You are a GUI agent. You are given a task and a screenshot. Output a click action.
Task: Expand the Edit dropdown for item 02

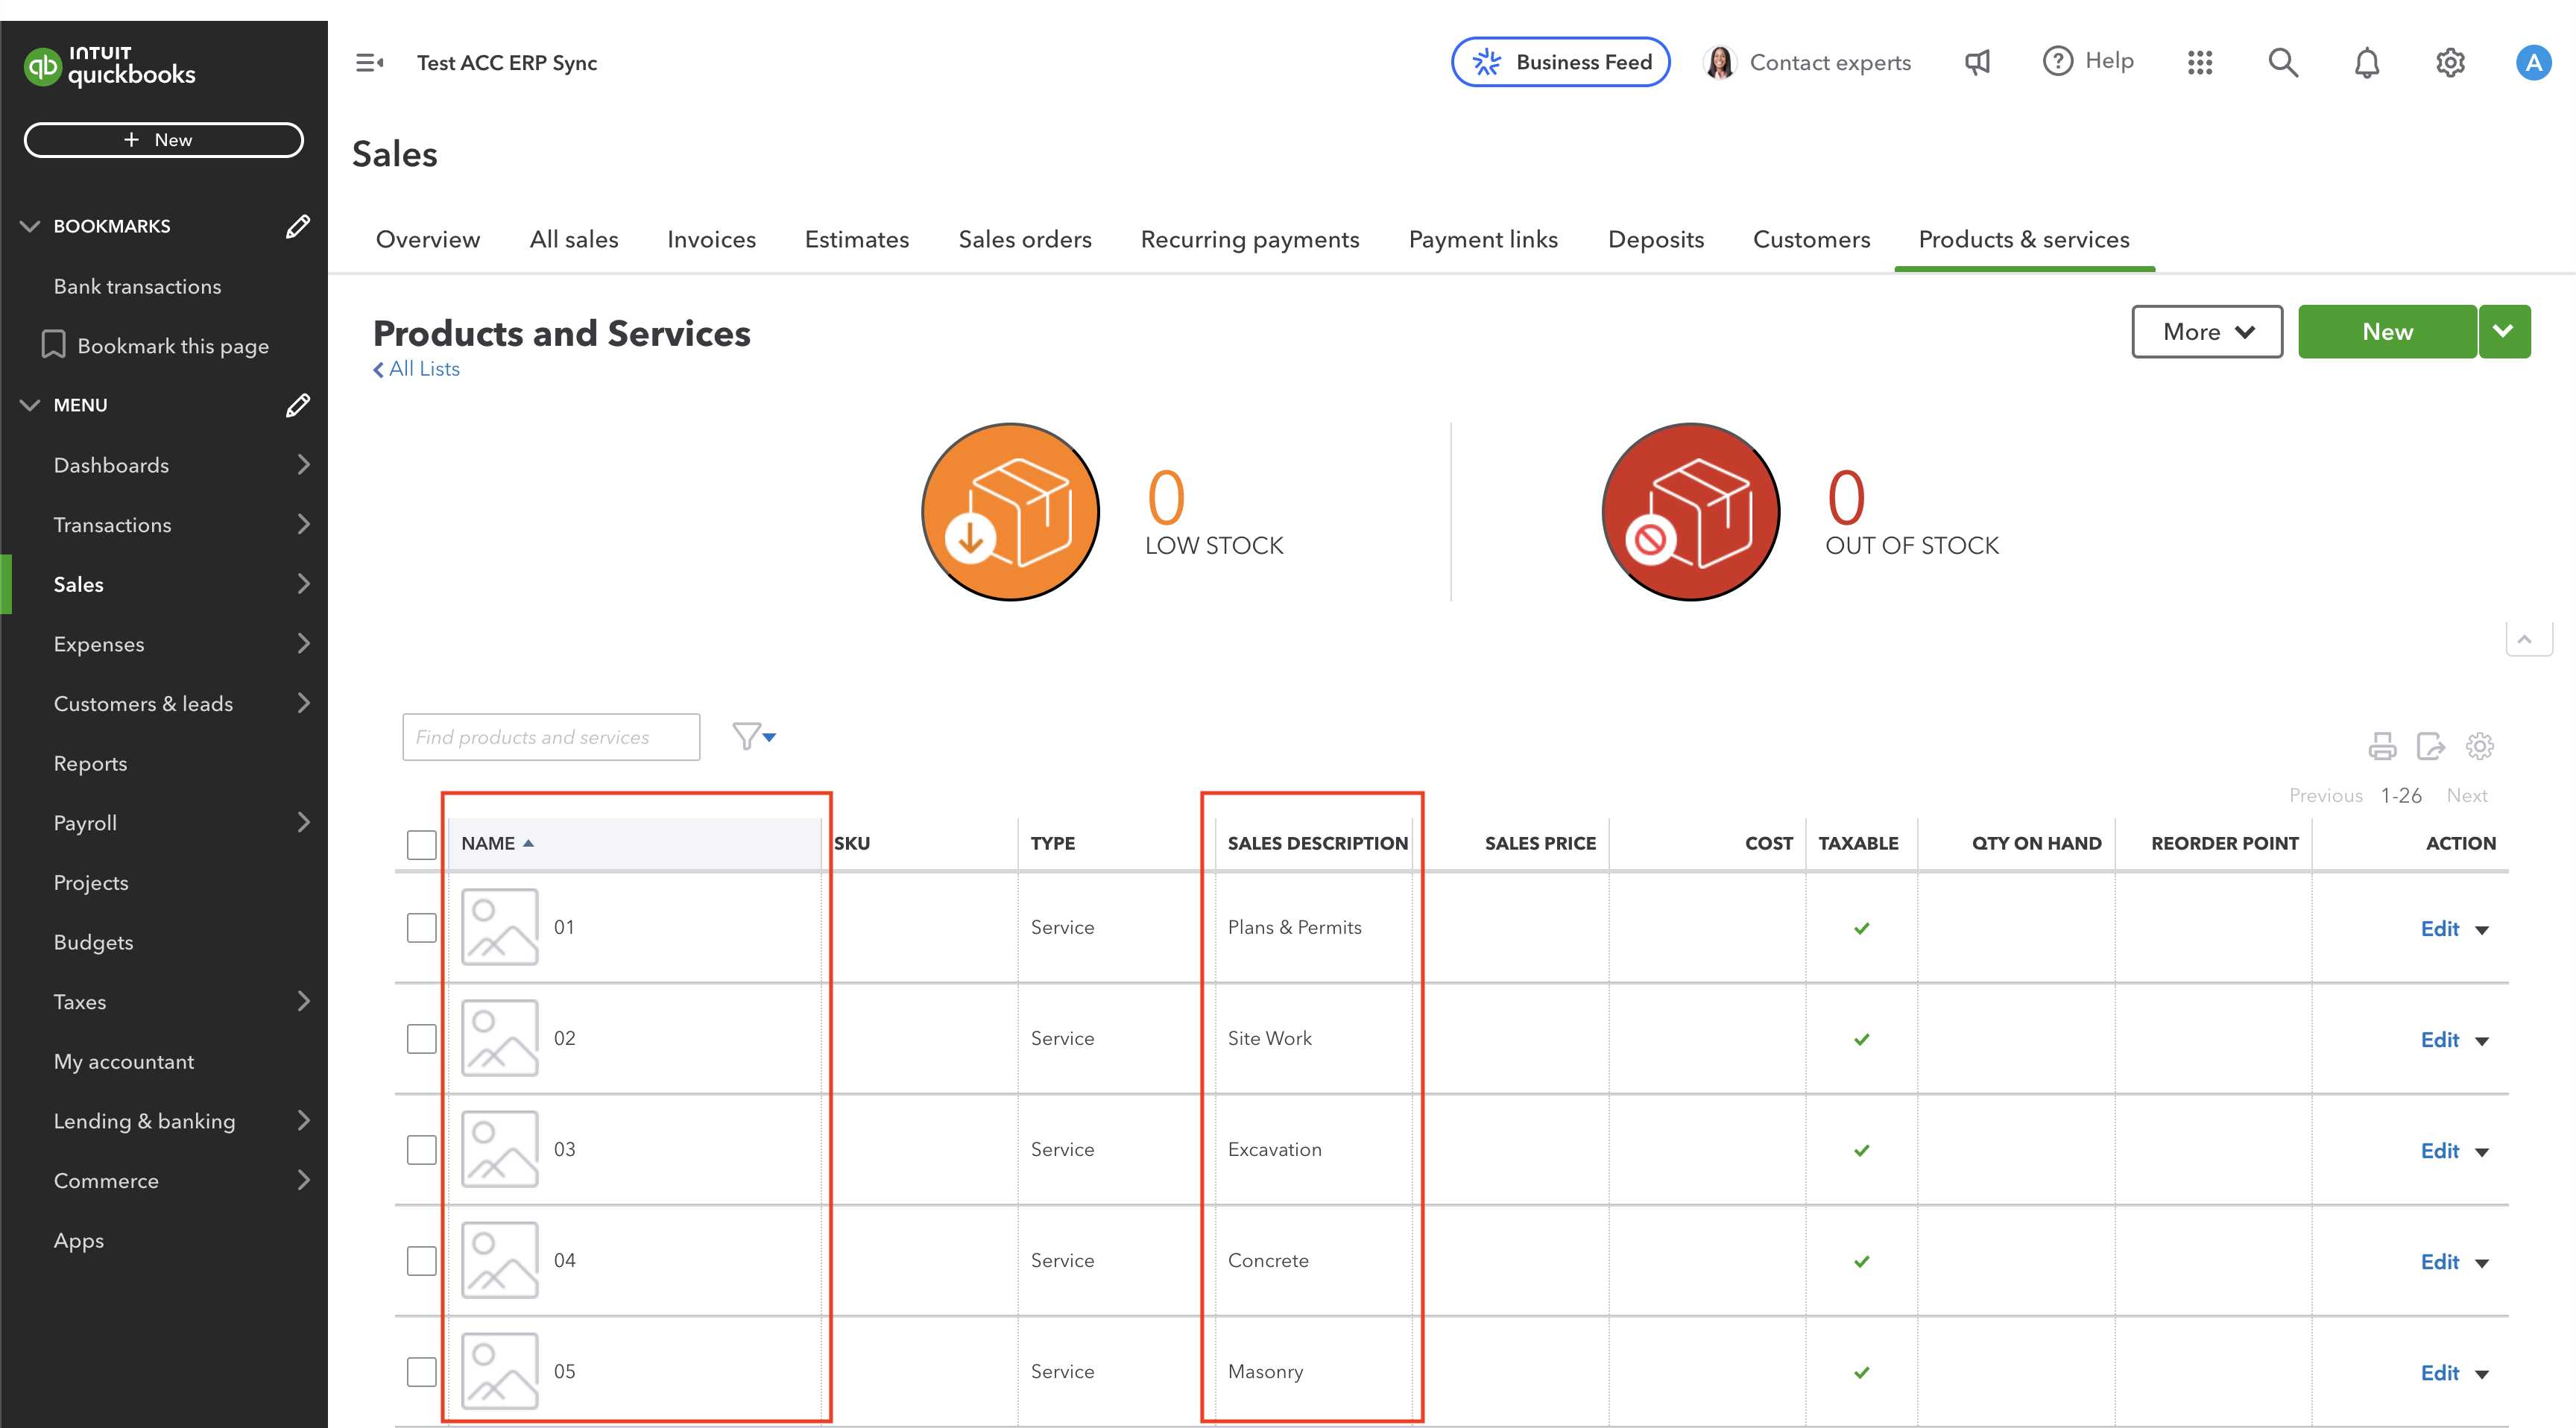coord(2481,1040)
